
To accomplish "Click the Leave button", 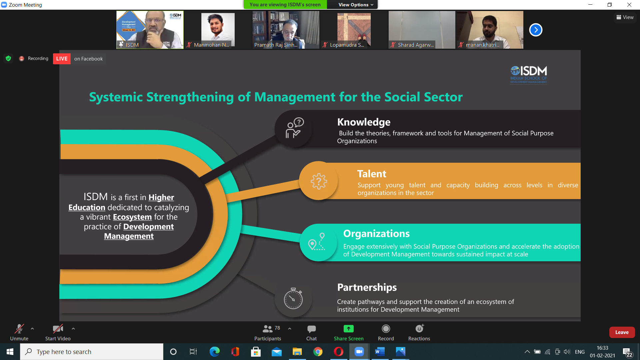I will click(622, 332).
